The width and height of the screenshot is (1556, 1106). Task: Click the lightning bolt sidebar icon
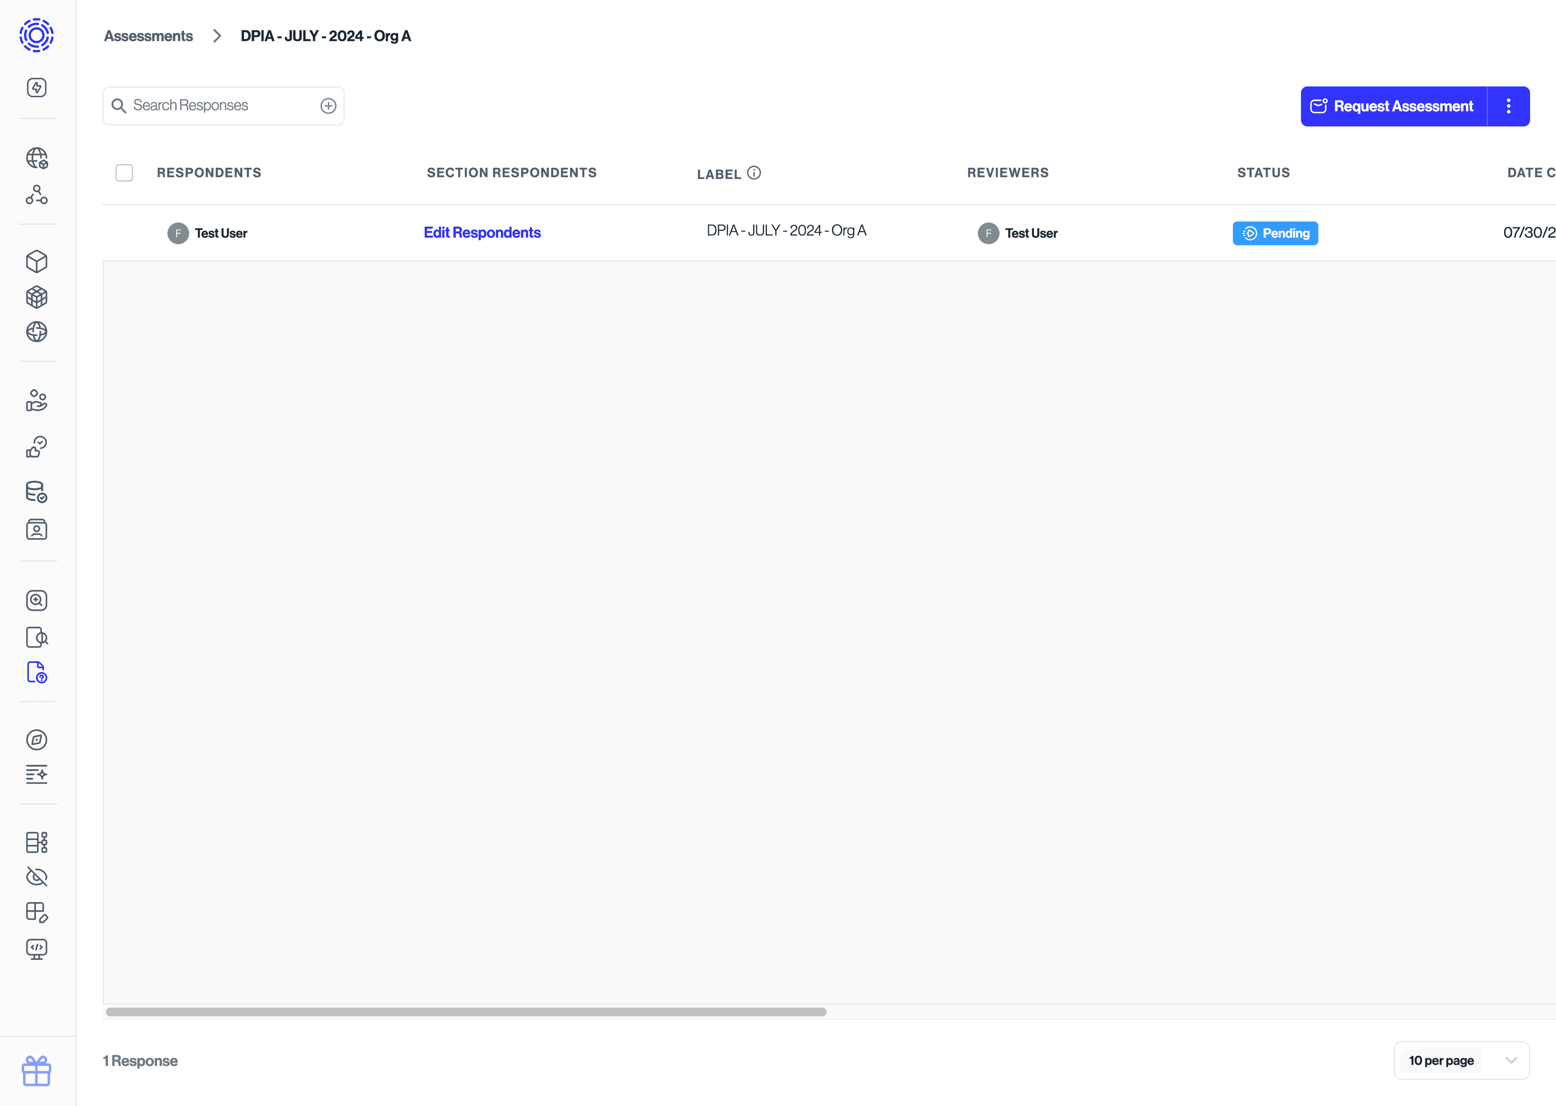37,87
